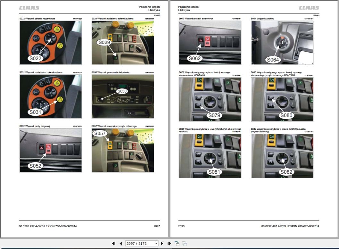Go to the previous page
The width and height of the screenshot is (339, 249).
[x=121, y=244]
